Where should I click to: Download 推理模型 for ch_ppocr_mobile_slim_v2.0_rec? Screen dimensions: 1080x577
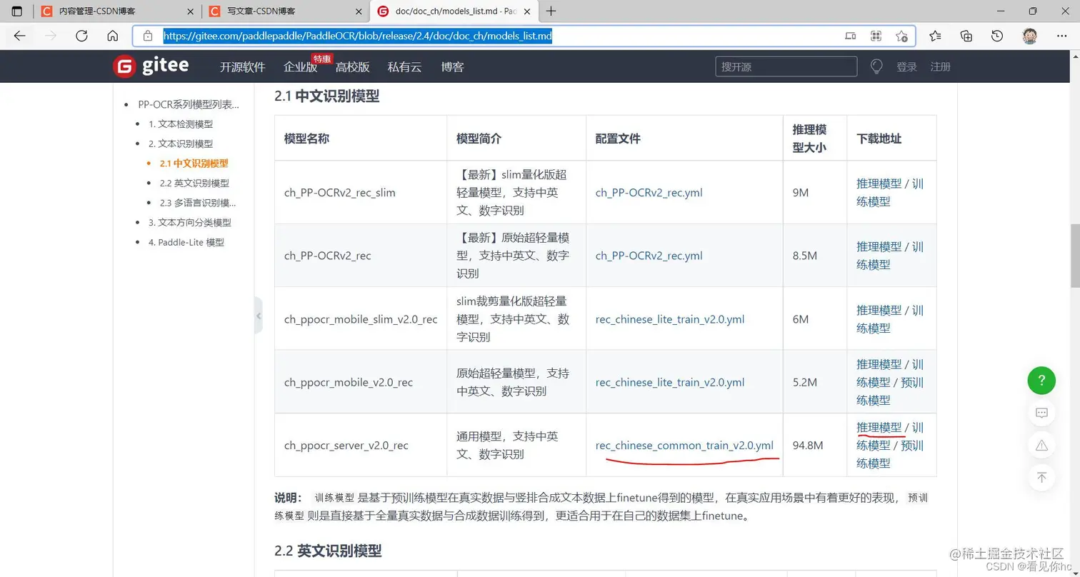[879, 310]
